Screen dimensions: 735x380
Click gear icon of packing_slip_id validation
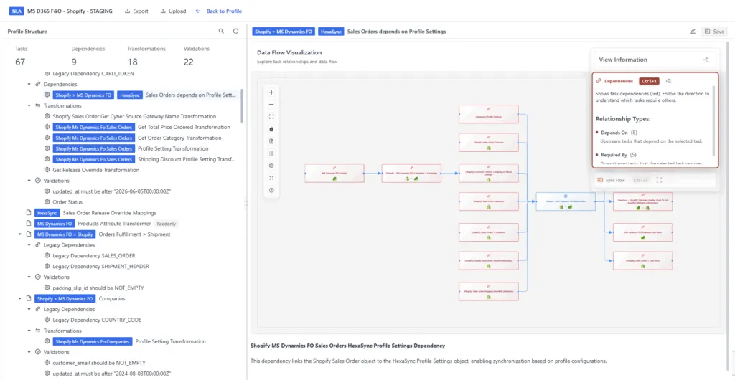(x=47, y=288)
